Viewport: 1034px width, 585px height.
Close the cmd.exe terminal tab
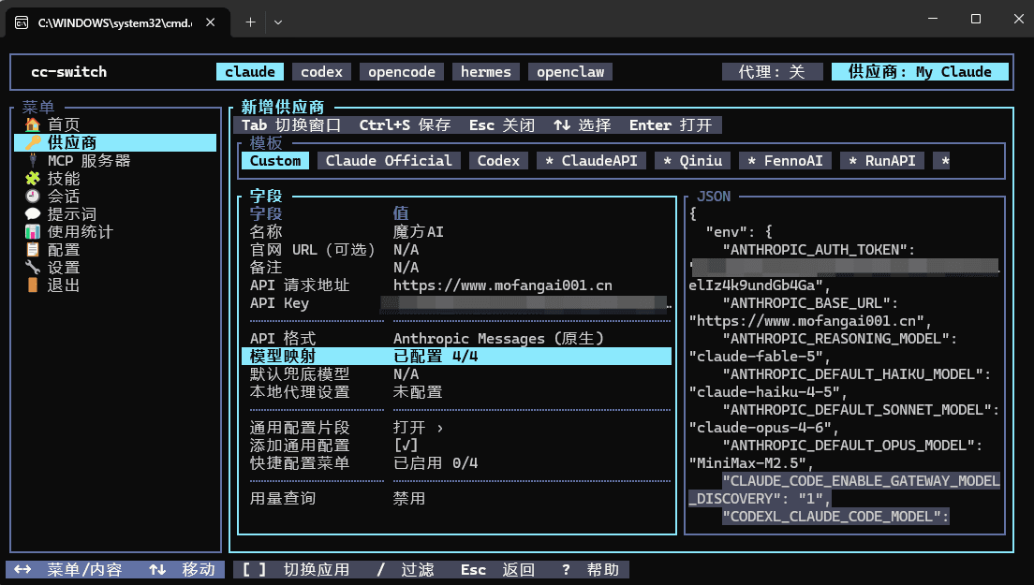(211, 22)
